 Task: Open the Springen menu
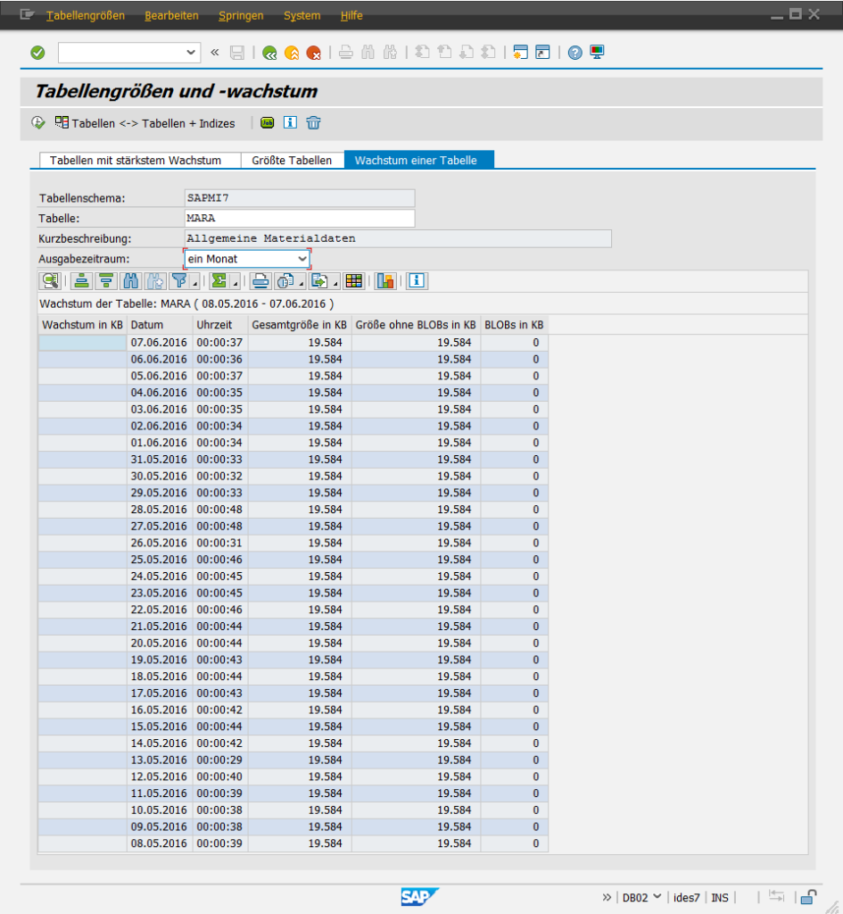[241, 16]
